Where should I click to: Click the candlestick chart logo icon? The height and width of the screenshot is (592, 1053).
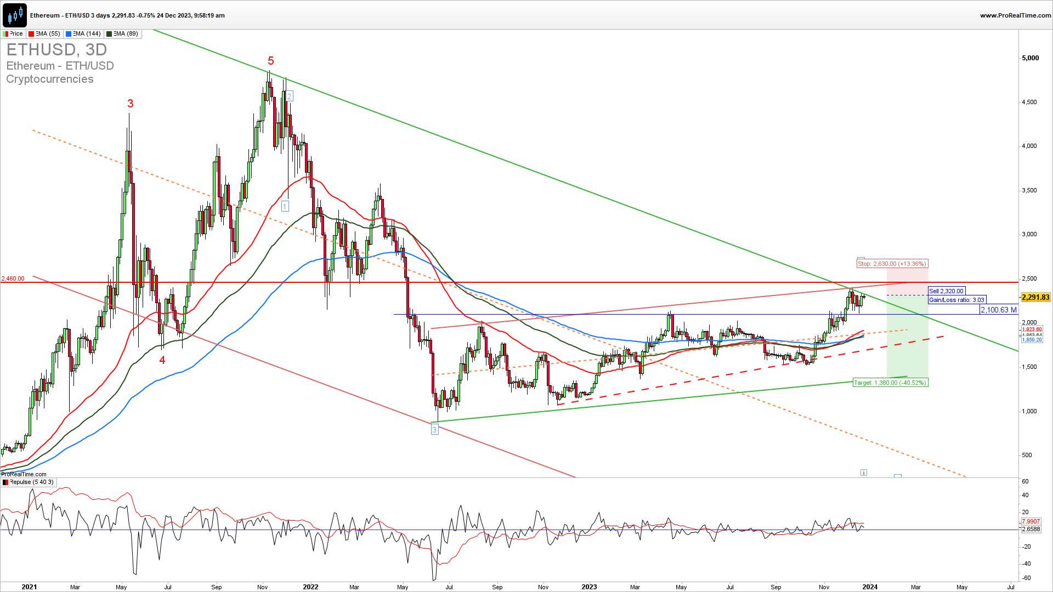pyautogui.click(x=15, y=15)
